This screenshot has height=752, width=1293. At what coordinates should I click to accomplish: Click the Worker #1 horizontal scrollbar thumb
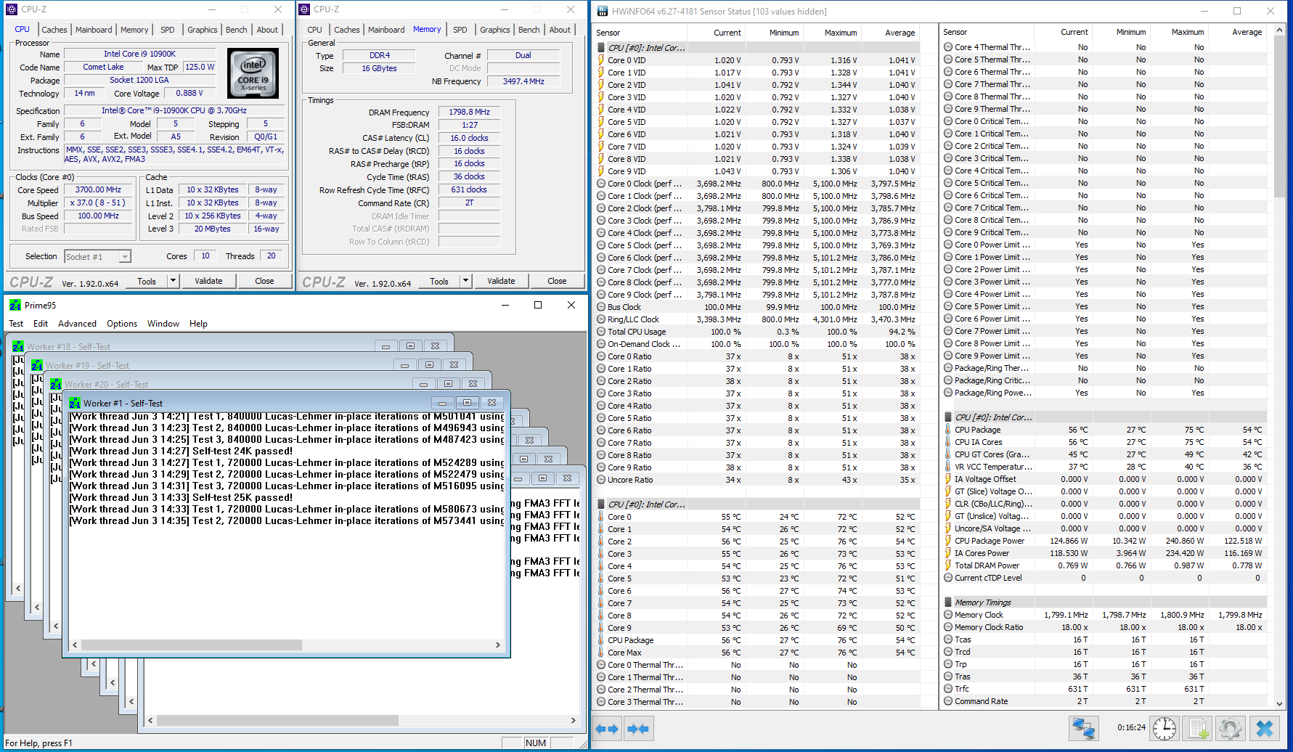[191, 645]
